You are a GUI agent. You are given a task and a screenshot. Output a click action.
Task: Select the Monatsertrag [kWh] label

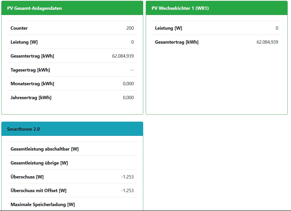(32, 84)
